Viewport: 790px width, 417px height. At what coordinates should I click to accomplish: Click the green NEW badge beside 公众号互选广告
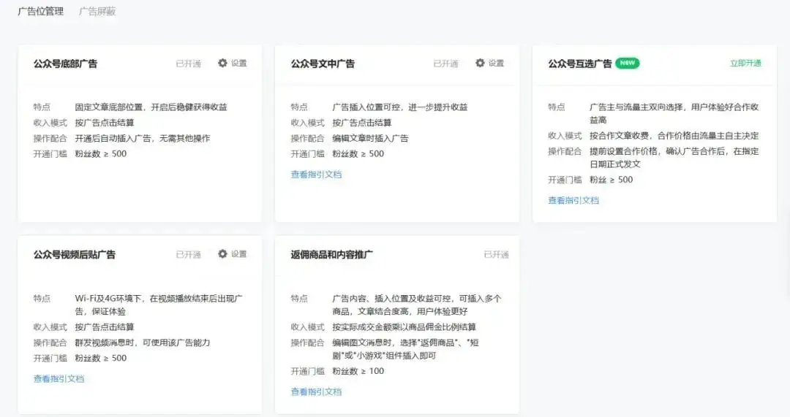(x=627, y=64)
